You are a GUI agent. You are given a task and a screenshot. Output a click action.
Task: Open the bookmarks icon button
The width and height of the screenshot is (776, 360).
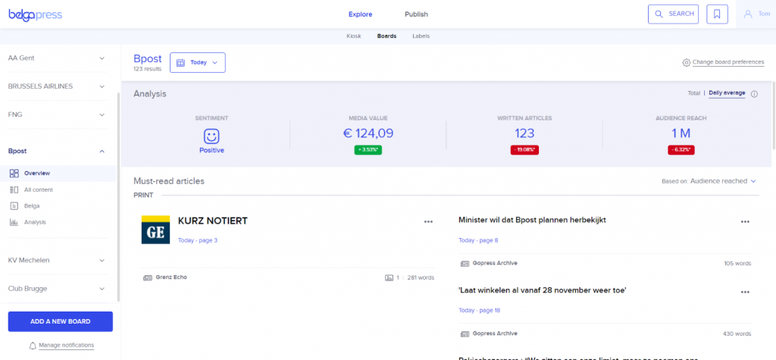click(x=717, y=14)
